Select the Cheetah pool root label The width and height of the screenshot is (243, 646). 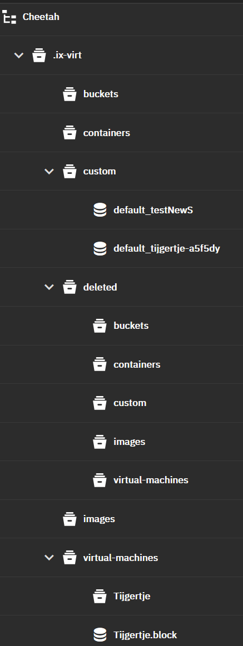pos(41,17)
